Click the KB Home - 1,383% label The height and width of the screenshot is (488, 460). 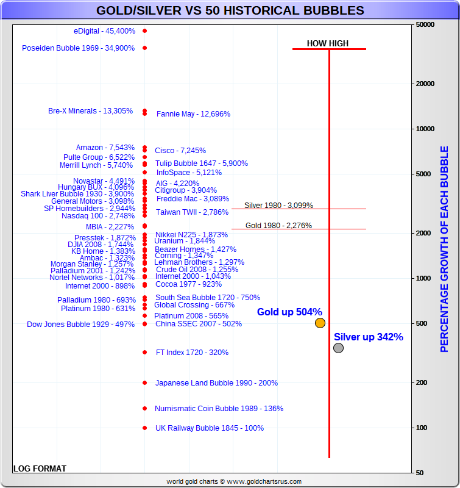tap(103, 251)
